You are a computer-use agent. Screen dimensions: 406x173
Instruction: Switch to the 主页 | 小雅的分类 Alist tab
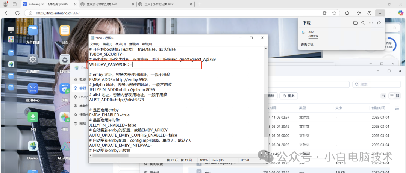[165, 4]
